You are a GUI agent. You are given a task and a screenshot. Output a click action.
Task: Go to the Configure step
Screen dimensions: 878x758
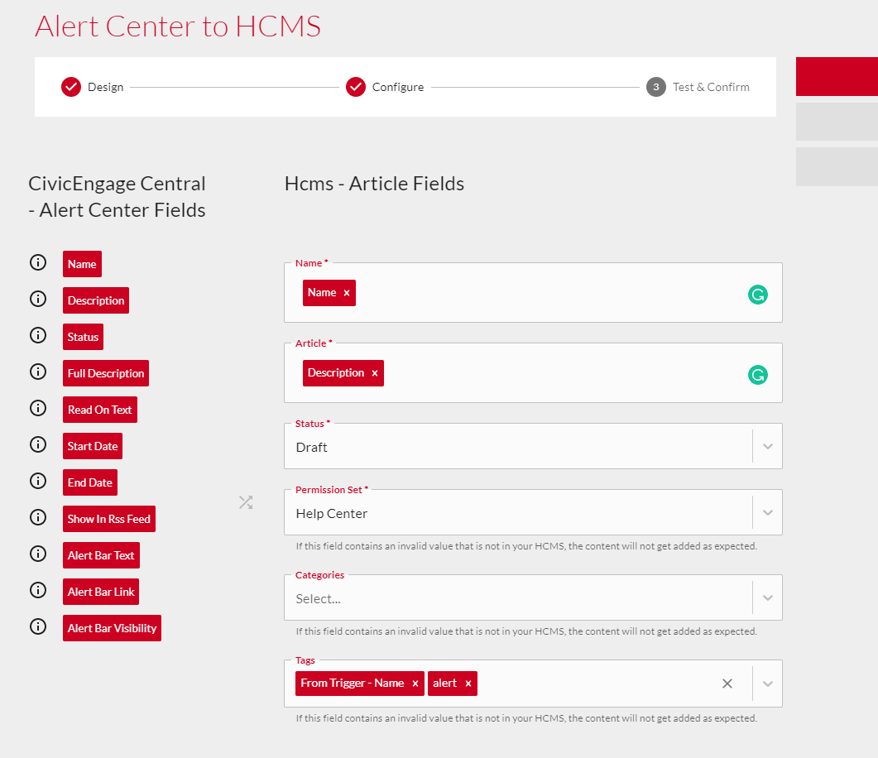[x=385, y=87]
